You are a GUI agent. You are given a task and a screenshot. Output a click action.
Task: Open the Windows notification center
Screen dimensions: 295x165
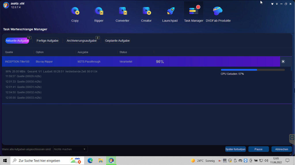(x=288, y=160)
